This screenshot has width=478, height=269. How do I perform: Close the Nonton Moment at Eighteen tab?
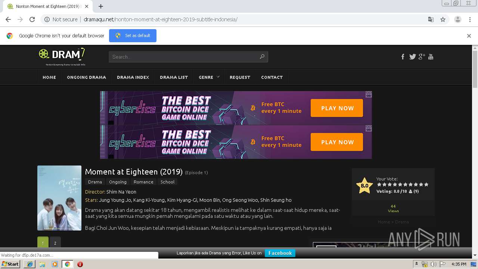coord(87,6)
